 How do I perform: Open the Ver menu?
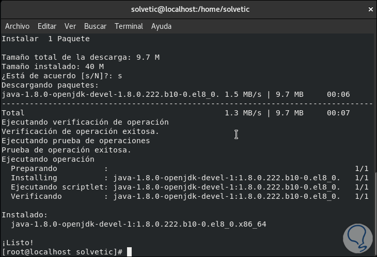(70, 26)
